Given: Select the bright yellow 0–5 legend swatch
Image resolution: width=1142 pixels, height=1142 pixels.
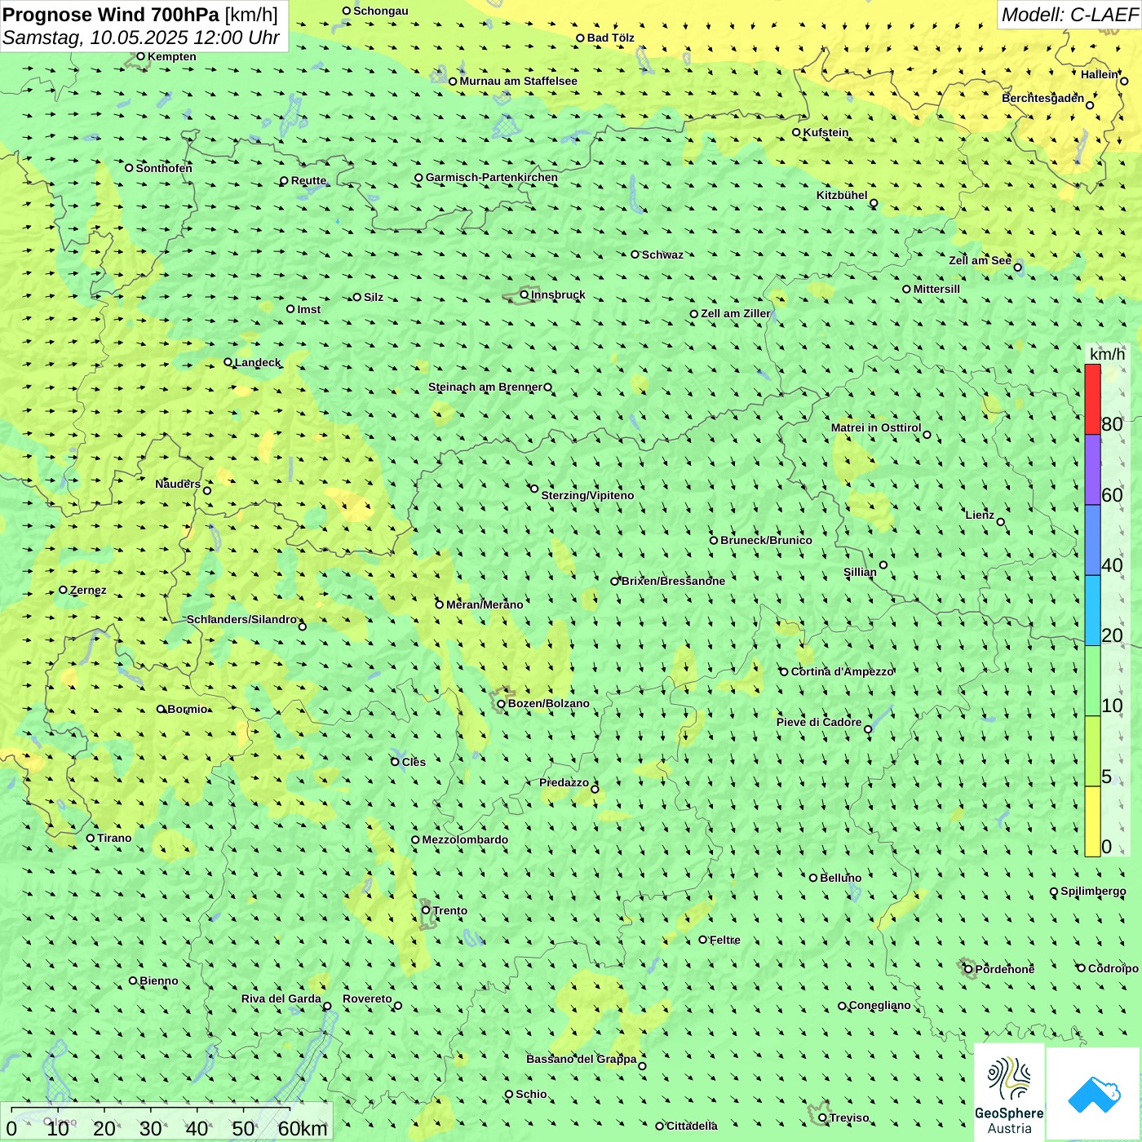Looking at the screenshot, I should (x=1092, y=821).
